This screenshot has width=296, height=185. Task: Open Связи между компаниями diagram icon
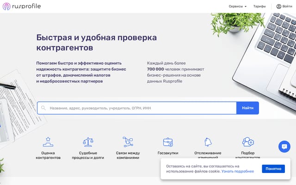pos(128,142)
